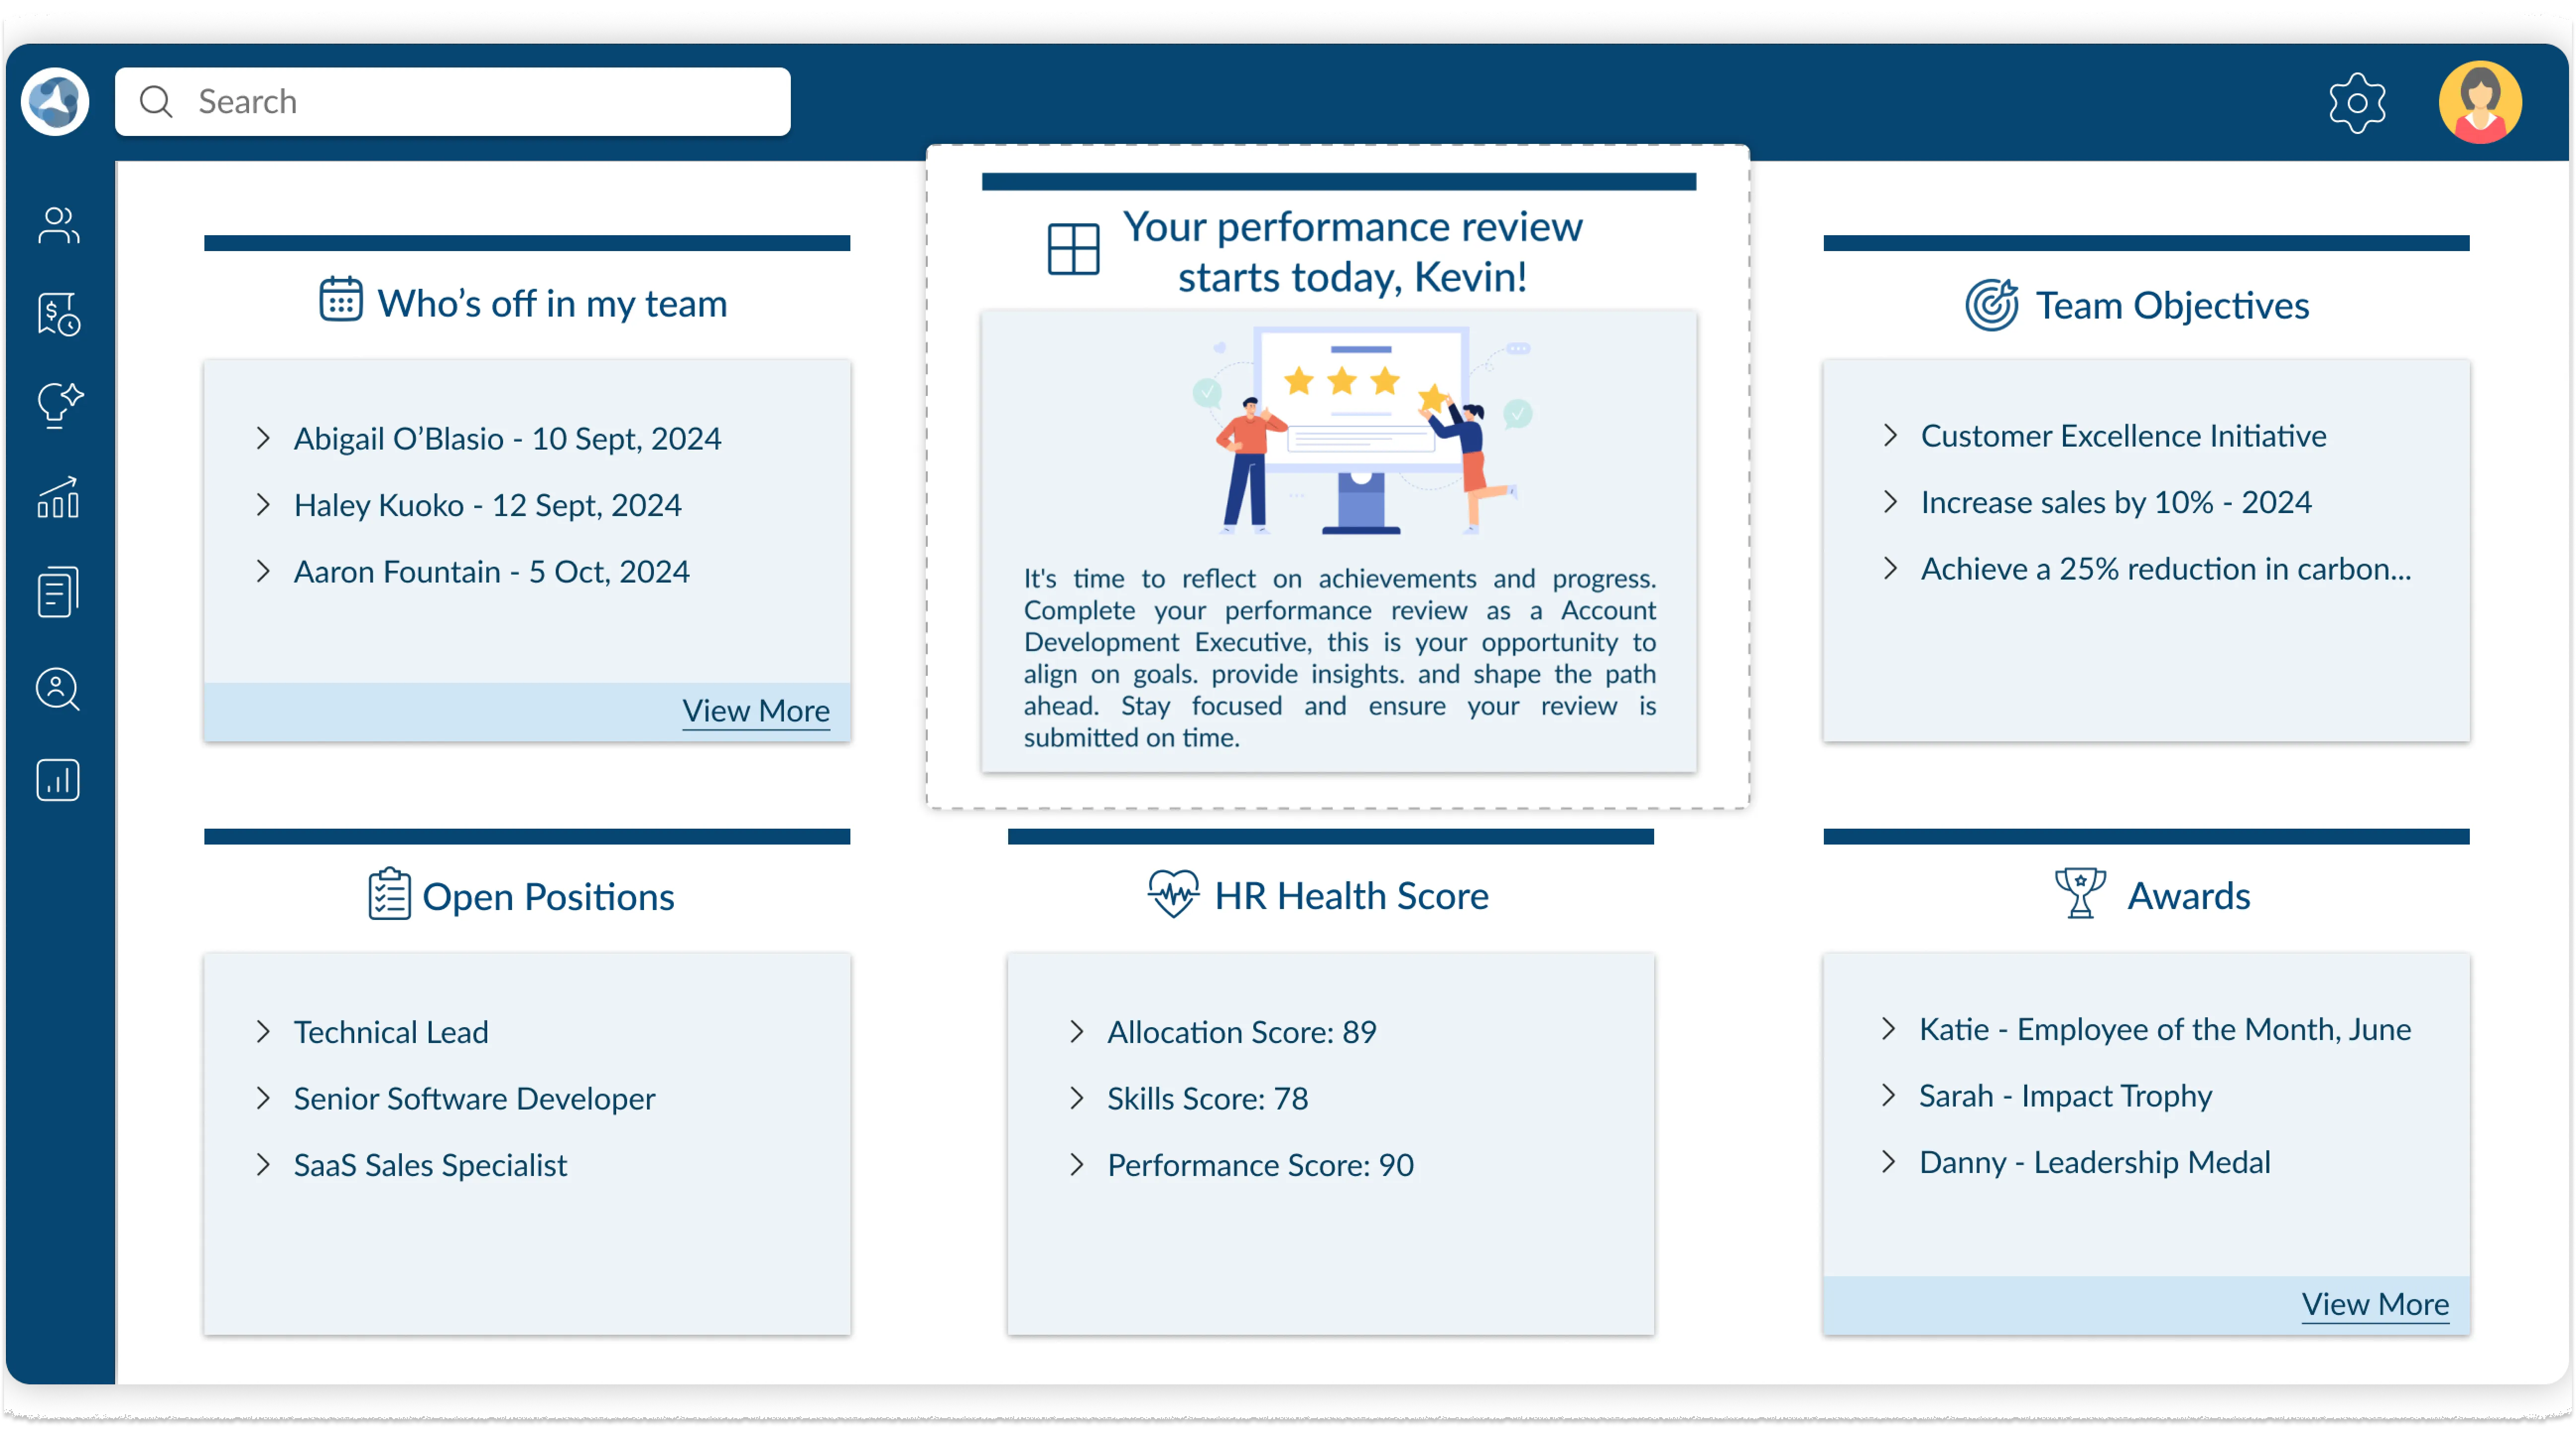Screen dimensions: 2576x1436
Task: Expand the Technical Lead open position
Action: coord(390,1032)
